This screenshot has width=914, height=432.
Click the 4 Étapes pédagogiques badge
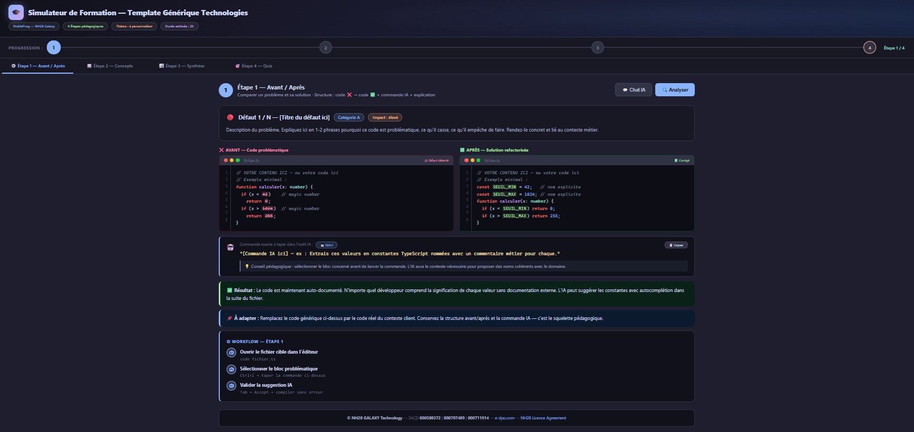85,26
